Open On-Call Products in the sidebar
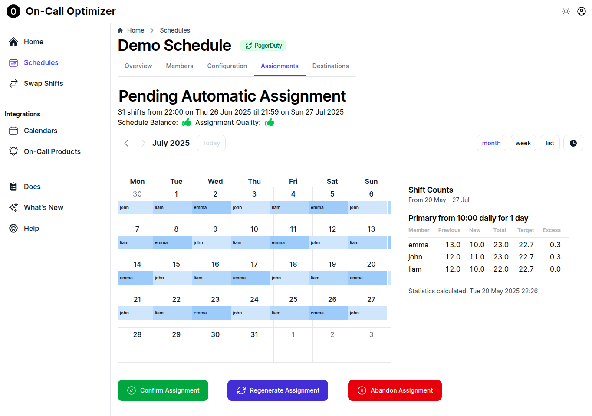Screen dimensions: 592x416 pos(52,151)
